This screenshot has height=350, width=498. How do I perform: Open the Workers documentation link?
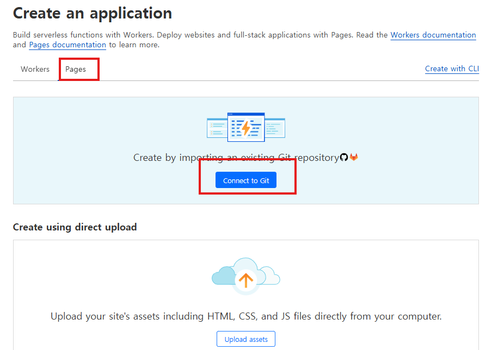433,35
